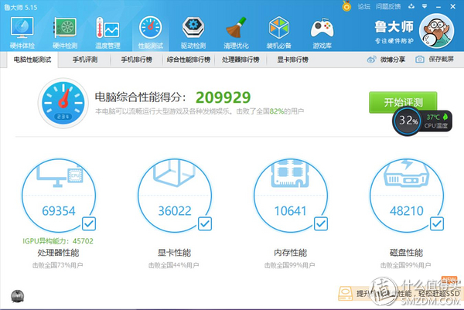464x310 pixels.
Task: Click the 显卡性能 label
Action: 174,253
